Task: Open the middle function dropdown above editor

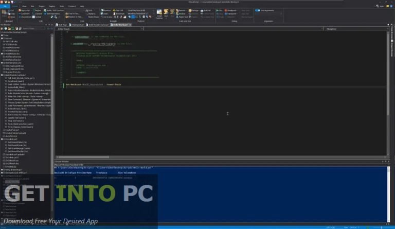Action: [x=234, y=29]
